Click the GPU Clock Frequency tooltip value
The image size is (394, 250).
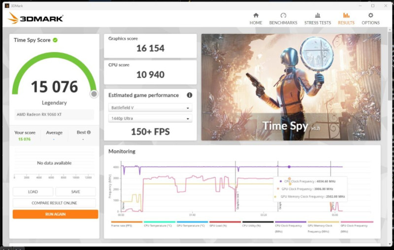point(324,189)
